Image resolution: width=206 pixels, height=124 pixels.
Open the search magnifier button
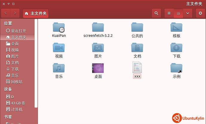pyautogui.click(x=156, y=13)
